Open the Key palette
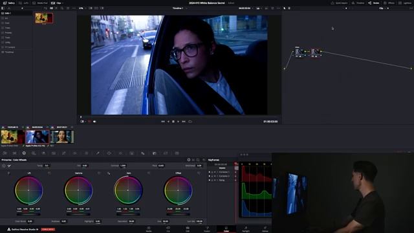414x233 pixels. [x=155, y=153]
